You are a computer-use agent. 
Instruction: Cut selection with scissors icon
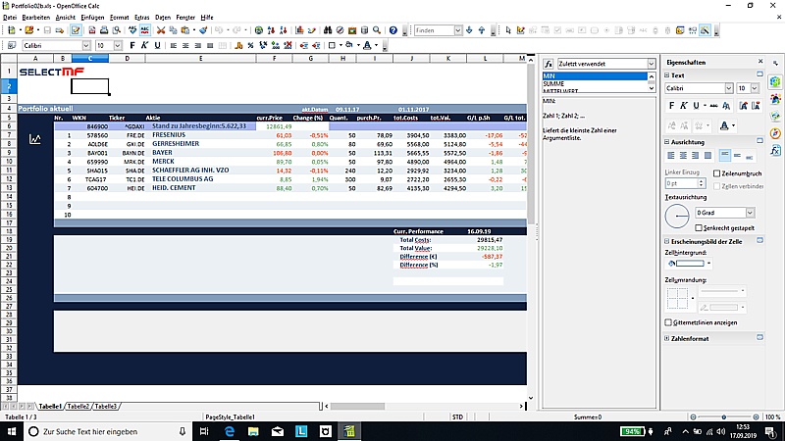pyautogui.click(x=161, y=30)
